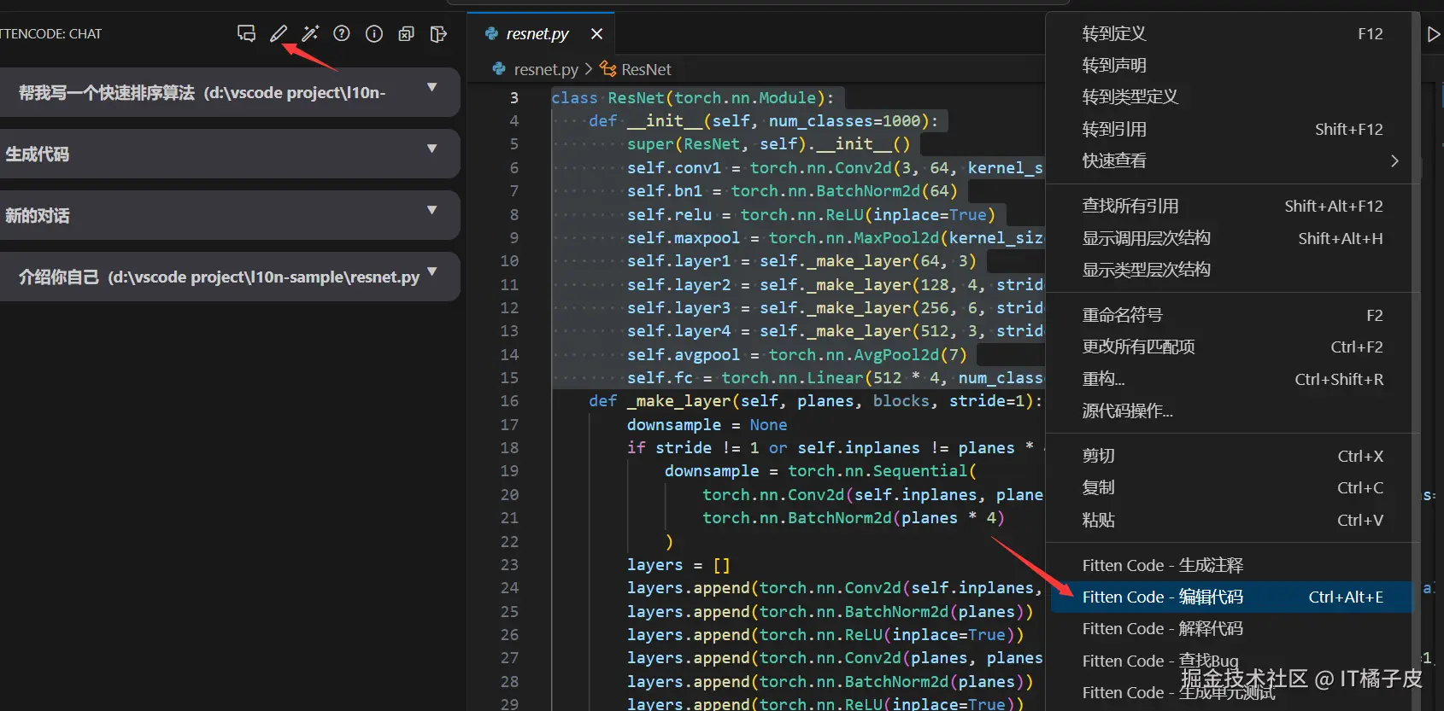The width and height of the screenshot is (1444, 711).
Task: Select Fitten Code - 编辑代码 menu entry
Action: [1232, 597]
